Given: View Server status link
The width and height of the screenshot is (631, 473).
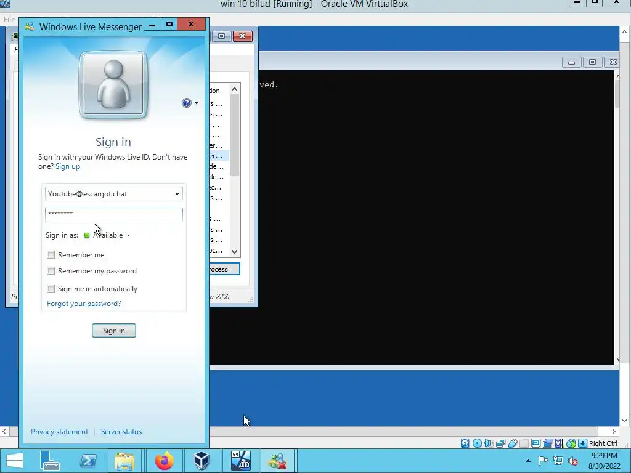Looking at the screenshot, I should 121,432.
